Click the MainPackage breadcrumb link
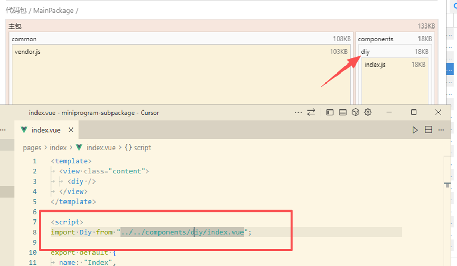Viewport: 457px width, 266px height. click(x=53, y=10)
